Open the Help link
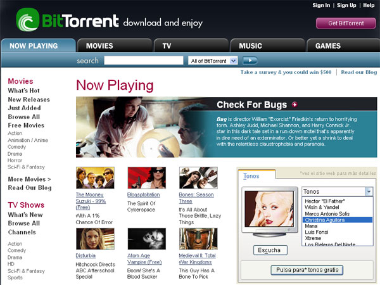The width and height of the screenshot is (380, 285). tap(369, 5)
